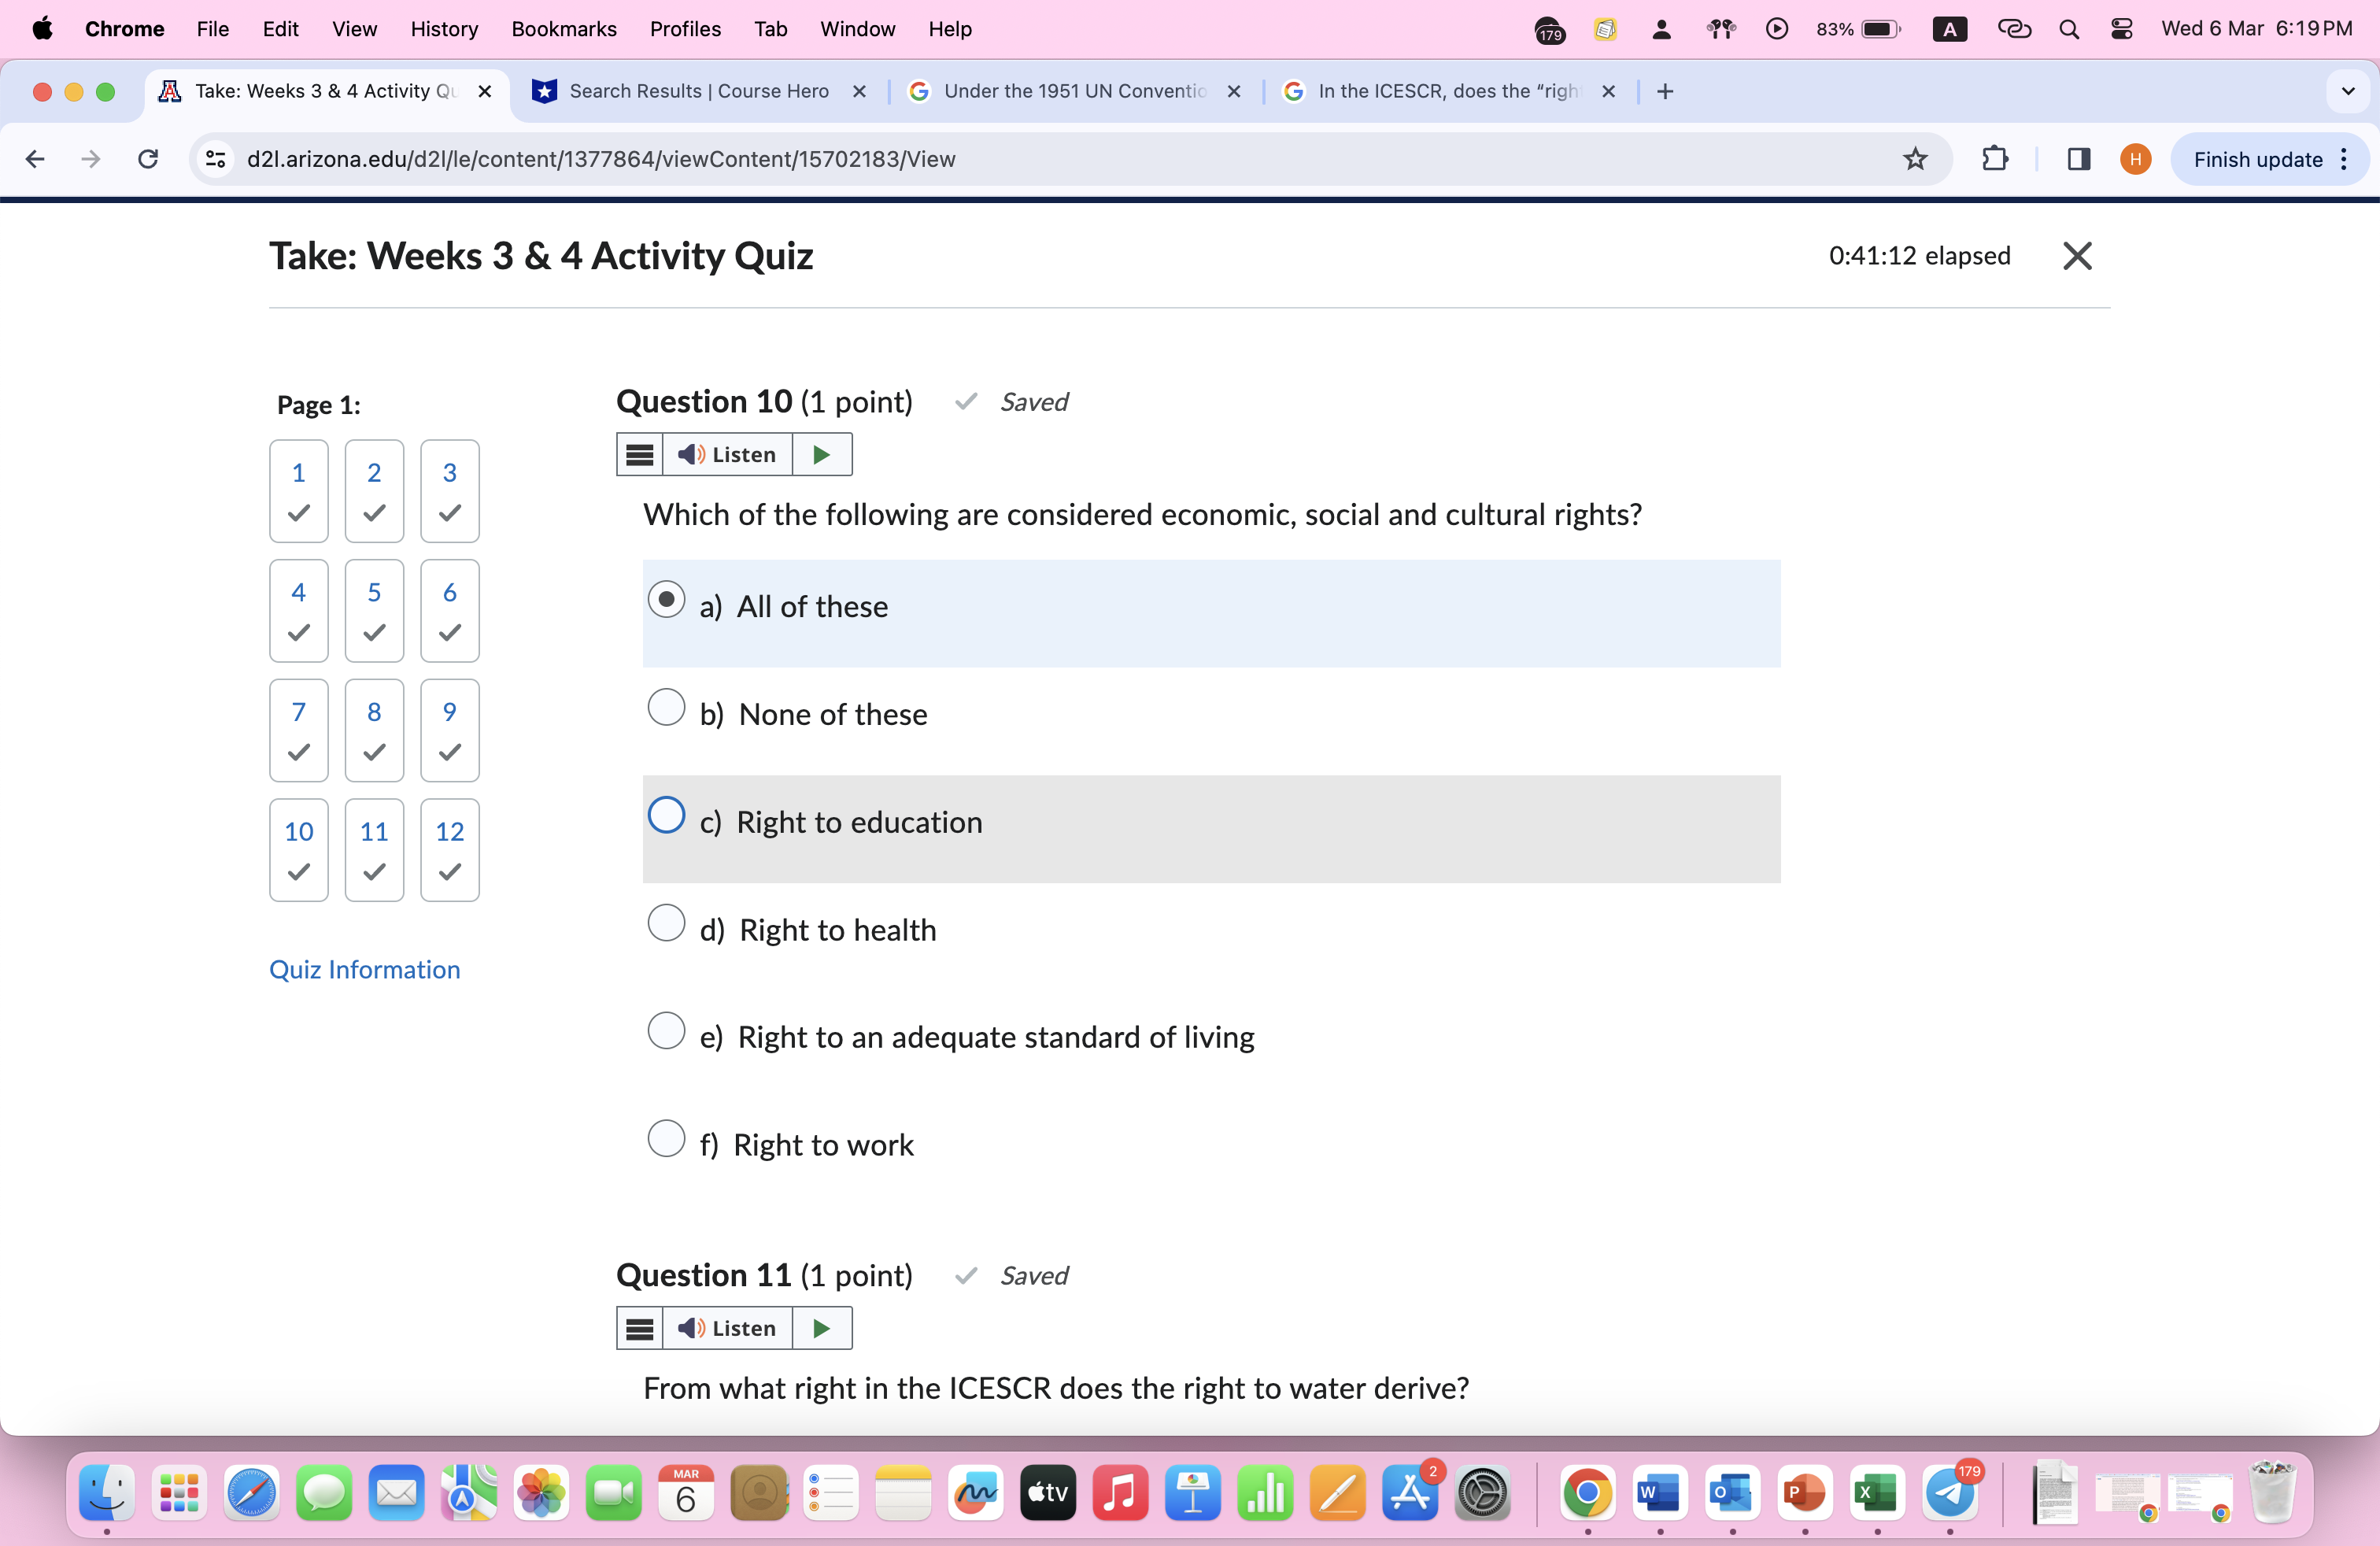Click the Apple TV icon in the Dock
Viewport: 2380px width, 1546px height.
coord(1047,1493)
